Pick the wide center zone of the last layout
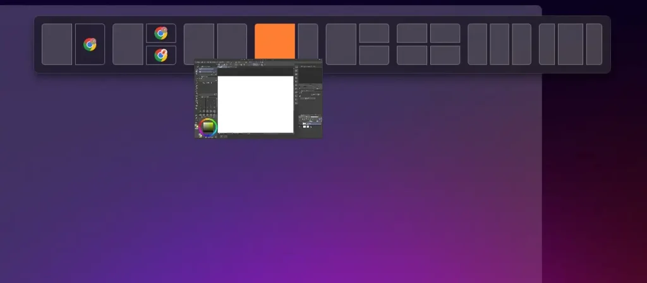This screenshot has height=283, width=647. point(570,44)
